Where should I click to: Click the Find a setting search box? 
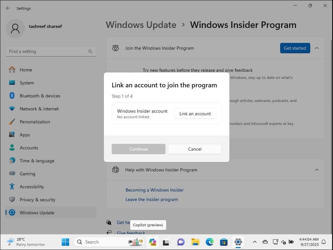pos(51,51)
